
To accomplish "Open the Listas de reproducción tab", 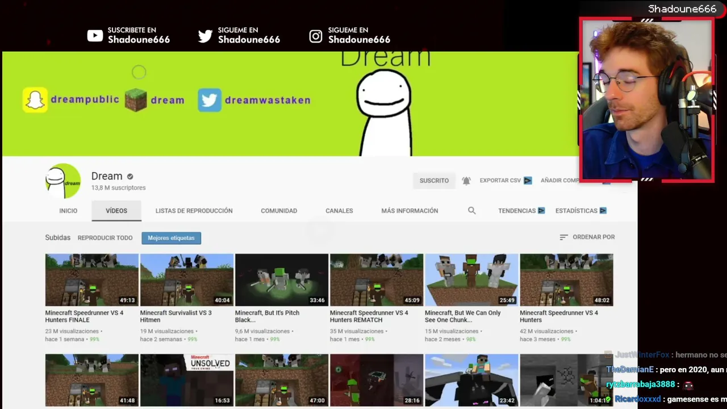I will [x=194, y=211].
